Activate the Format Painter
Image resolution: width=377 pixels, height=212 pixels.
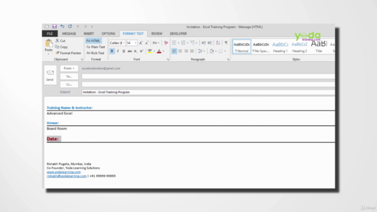pos(68,53)
